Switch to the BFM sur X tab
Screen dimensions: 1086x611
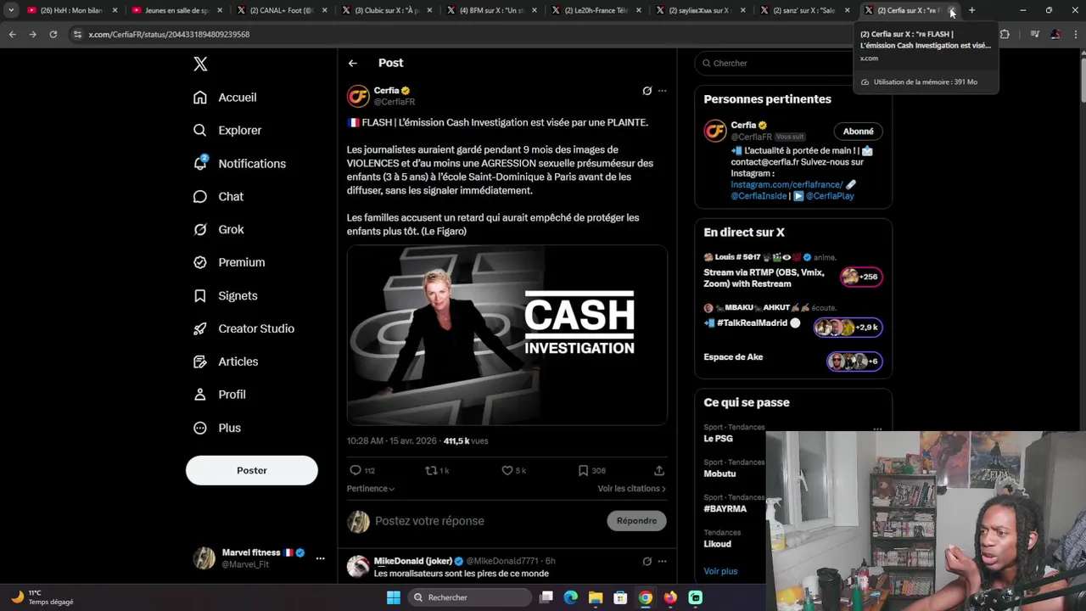[490, 10]
